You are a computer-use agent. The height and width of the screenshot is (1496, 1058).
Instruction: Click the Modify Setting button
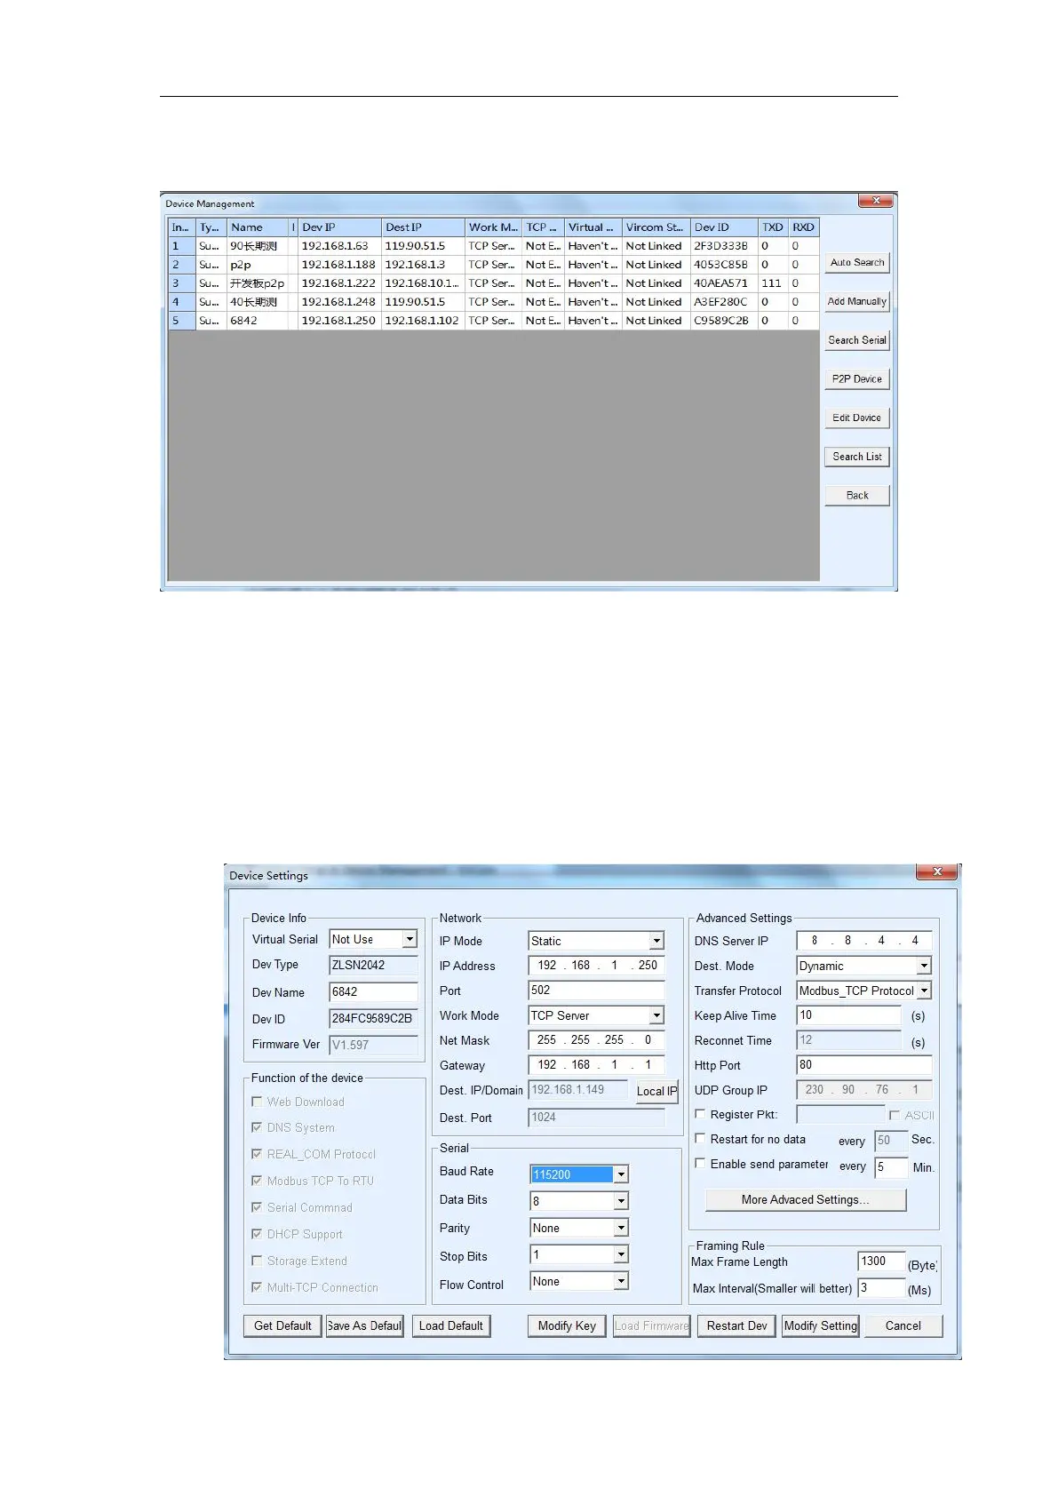[821, 1326]
